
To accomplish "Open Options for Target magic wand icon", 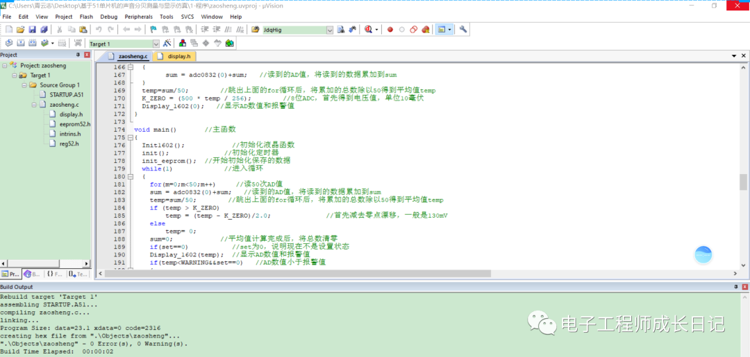I will click(x=167, y=44).
